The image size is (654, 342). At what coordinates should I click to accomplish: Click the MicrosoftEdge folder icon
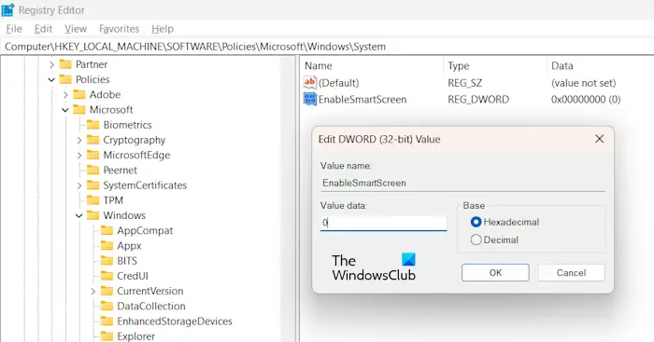click(93, 156)
